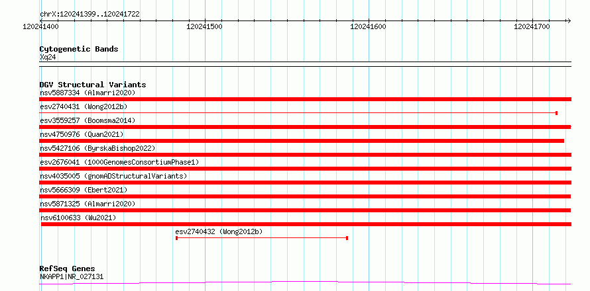Open variant nsv5871325 (Almarri2020) label

pyautogui.click(x=88, y=204)
